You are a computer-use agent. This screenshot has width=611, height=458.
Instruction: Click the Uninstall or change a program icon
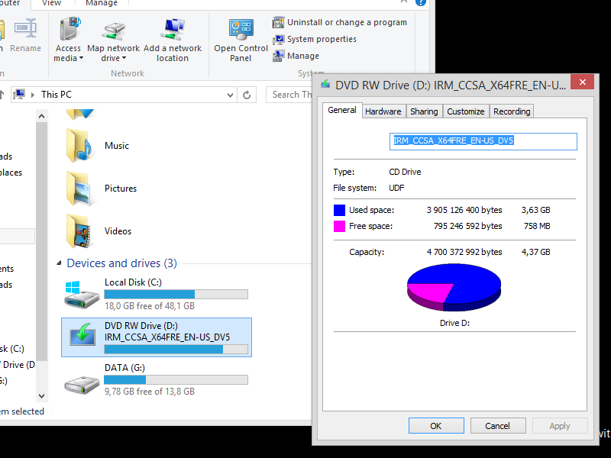[x=278, y=23]
